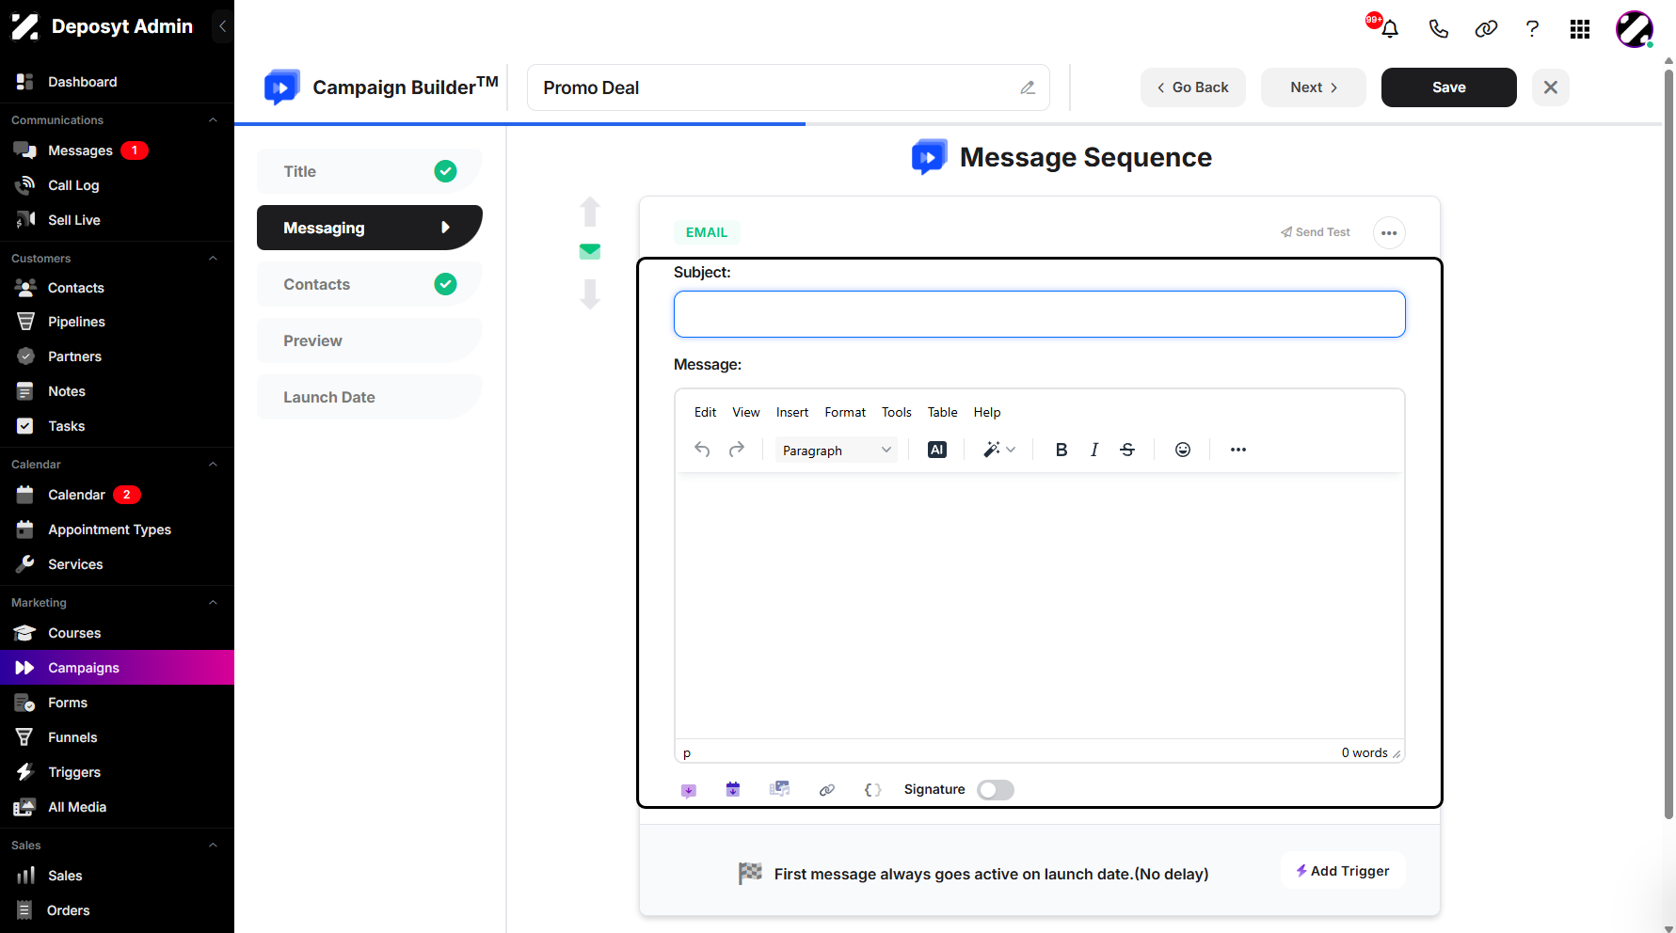The width and height of the screenshot is (1676, 933).
Task: Open the emoji picker
Action: tap(1183, 450)
